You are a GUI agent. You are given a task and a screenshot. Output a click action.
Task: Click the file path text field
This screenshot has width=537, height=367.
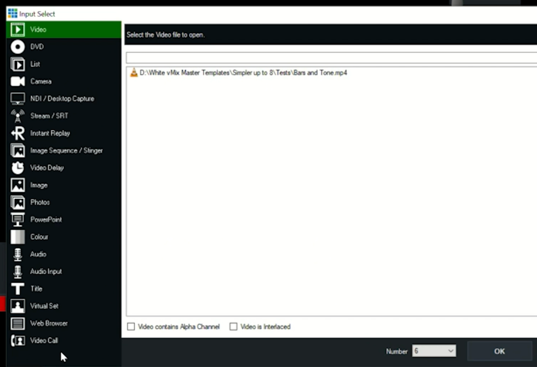click(331, 57)
